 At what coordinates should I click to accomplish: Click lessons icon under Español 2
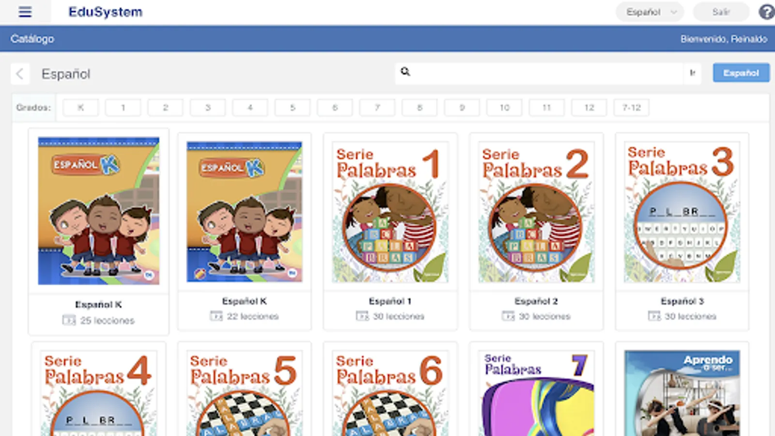click(x=508, y=316)
